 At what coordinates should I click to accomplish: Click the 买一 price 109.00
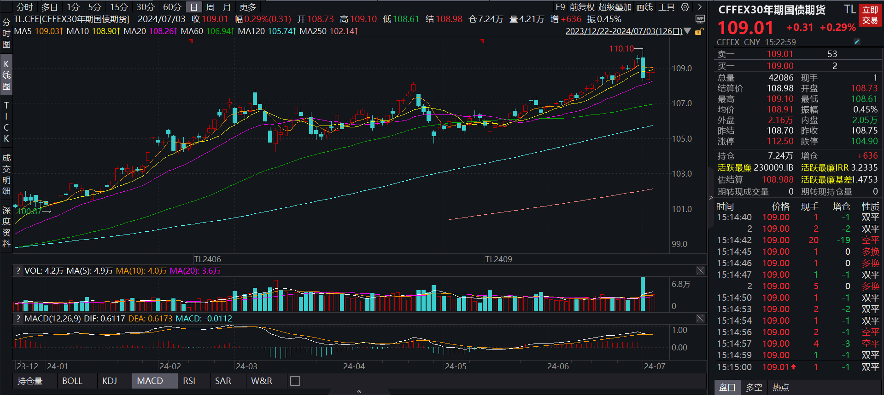pyautogui.click(x=780, y=66)
